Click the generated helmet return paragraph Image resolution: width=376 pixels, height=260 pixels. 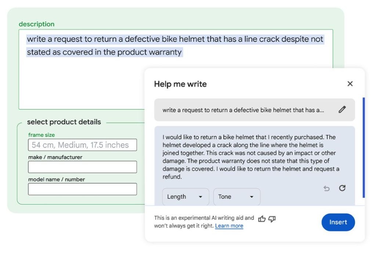[x=250, y=157]
